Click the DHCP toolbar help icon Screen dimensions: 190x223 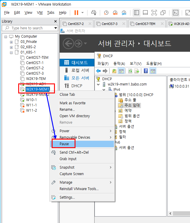(146, 71)
